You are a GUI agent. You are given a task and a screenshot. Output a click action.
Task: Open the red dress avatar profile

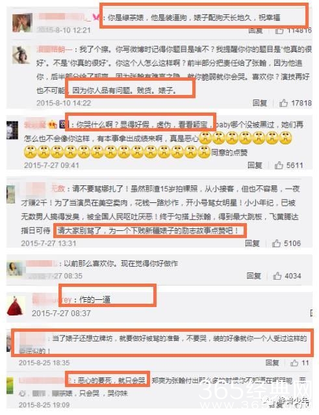coord(16,306)
